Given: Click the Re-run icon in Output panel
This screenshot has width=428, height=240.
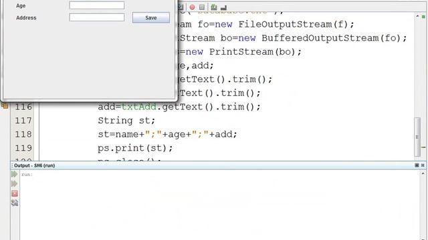Looking at the screenshot, I should pyautogui.click(x=15, y=174).
